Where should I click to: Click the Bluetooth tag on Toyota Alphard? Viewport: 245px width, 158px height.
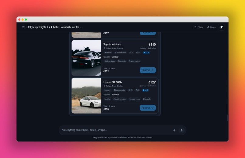click(122, 61)
